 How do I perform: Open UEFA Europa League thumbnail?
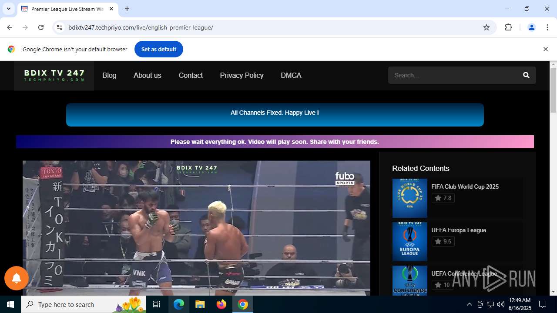[x=409, y=241]
